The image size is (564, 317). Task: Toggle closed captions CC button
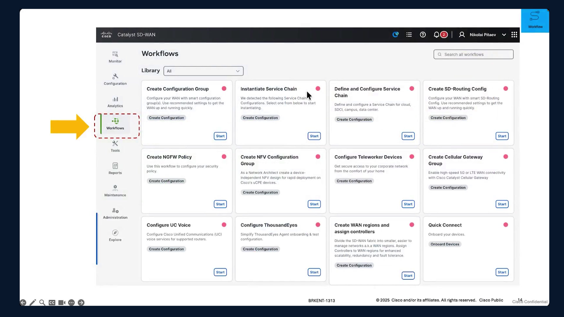[x=52, y=303]
